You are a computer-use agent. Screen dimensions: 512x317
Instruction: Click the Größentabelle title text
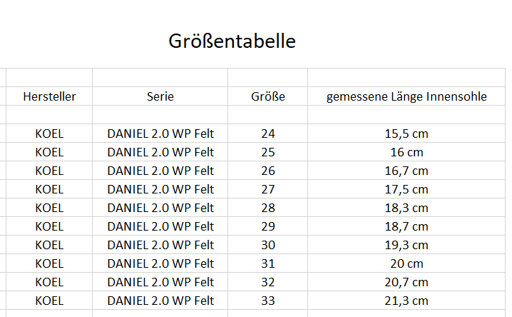[232, 41]
